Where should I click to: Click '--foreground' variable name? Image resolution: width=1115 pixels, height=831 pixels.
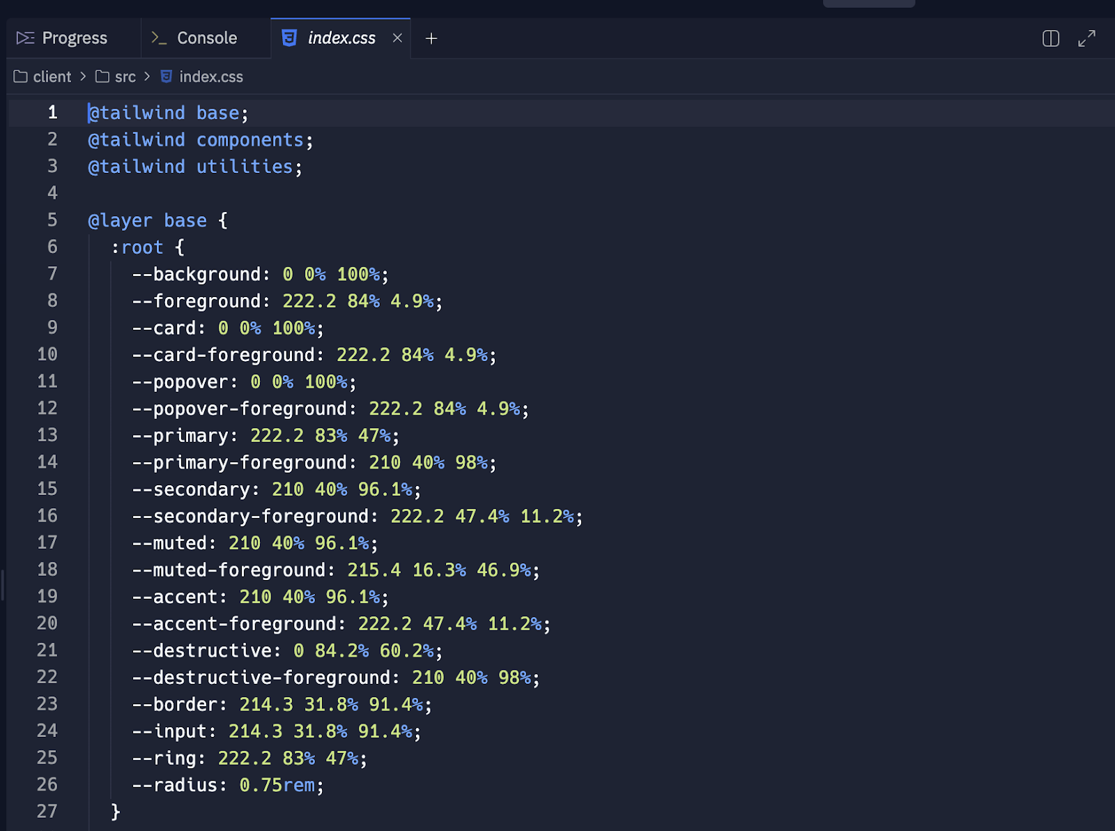[197, 301]
